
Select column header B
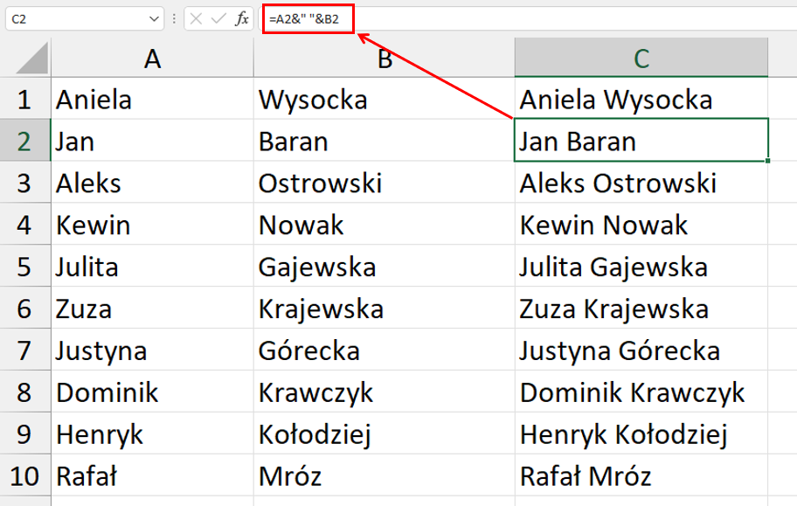click(385, 58)
